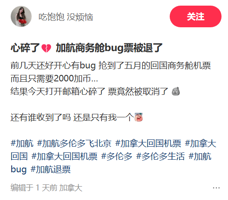Open the #加航多伦多飞北京 hashtag
228x200 pixels.
pyautogui.click(x=74, y=143)
